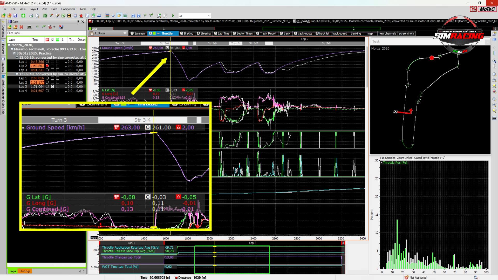498x280 pixels.
Task: Open the playback speed 1x dropdown
Action: 209,16
